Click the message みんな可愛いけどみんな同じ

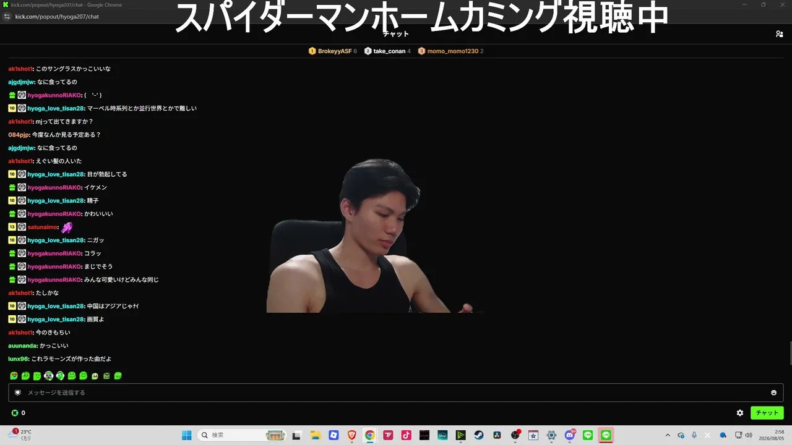pyautogui.click(x=121, y=280)
